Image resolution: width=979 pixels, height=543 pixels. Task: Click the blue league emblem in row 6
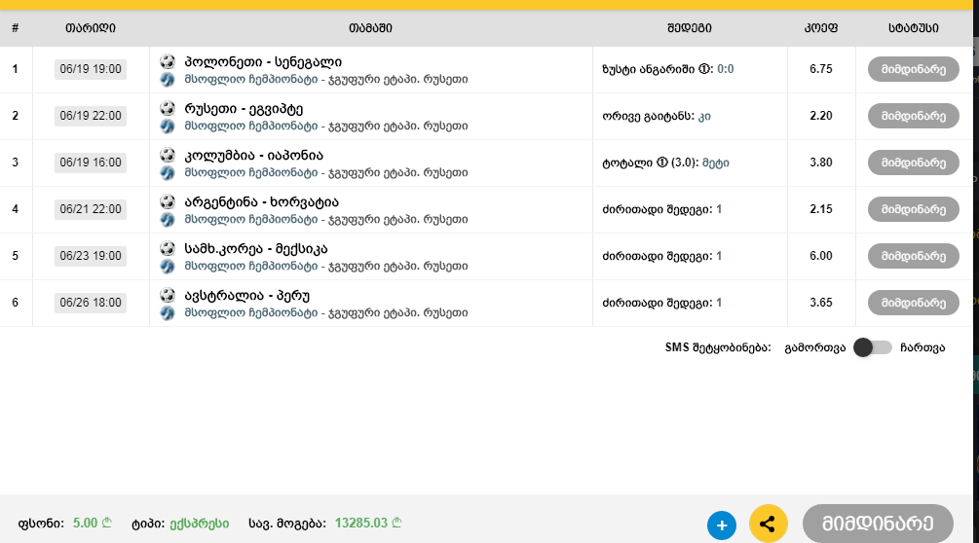(168, 313)
